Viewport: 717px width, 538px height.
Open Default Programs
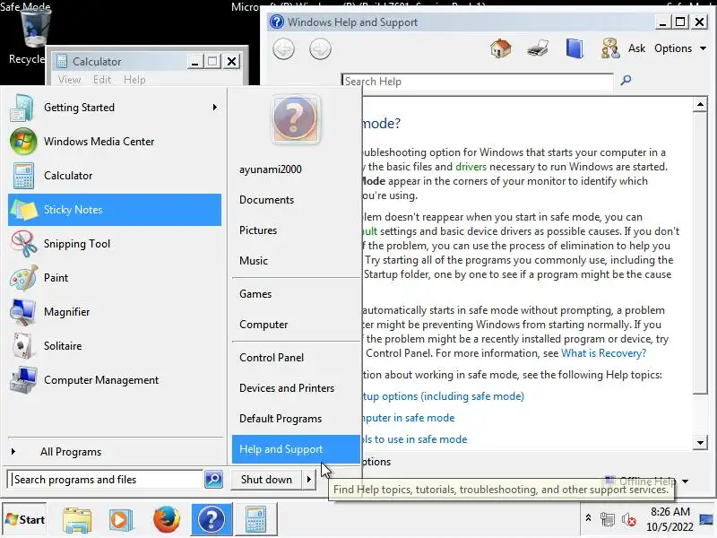click(x=296, y=419)
